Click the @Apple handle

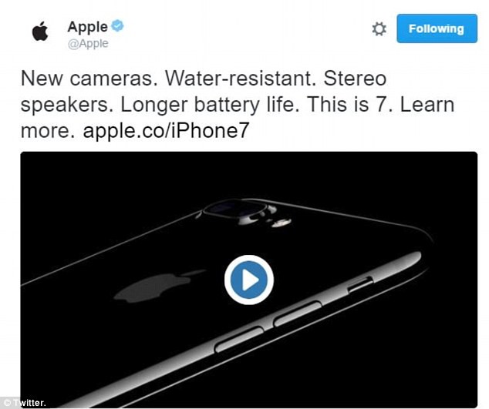(x=88, y=44)
